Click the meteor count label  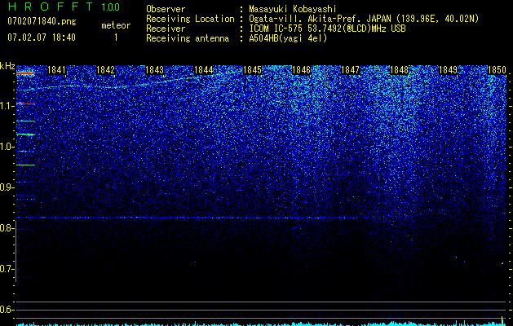click(116, 25)
